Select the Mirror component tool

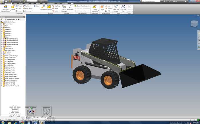(x=19, y=11)
